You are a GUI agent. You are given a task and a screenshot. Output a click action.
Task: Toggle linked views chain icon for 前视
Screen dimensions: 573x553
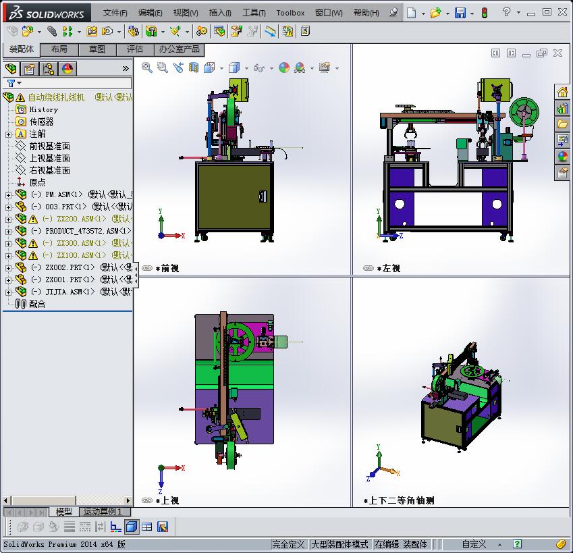pos(147,268)
